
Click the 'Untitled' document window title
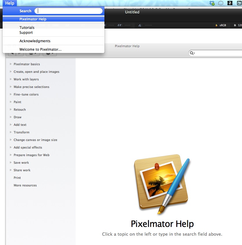pos(132,12)
